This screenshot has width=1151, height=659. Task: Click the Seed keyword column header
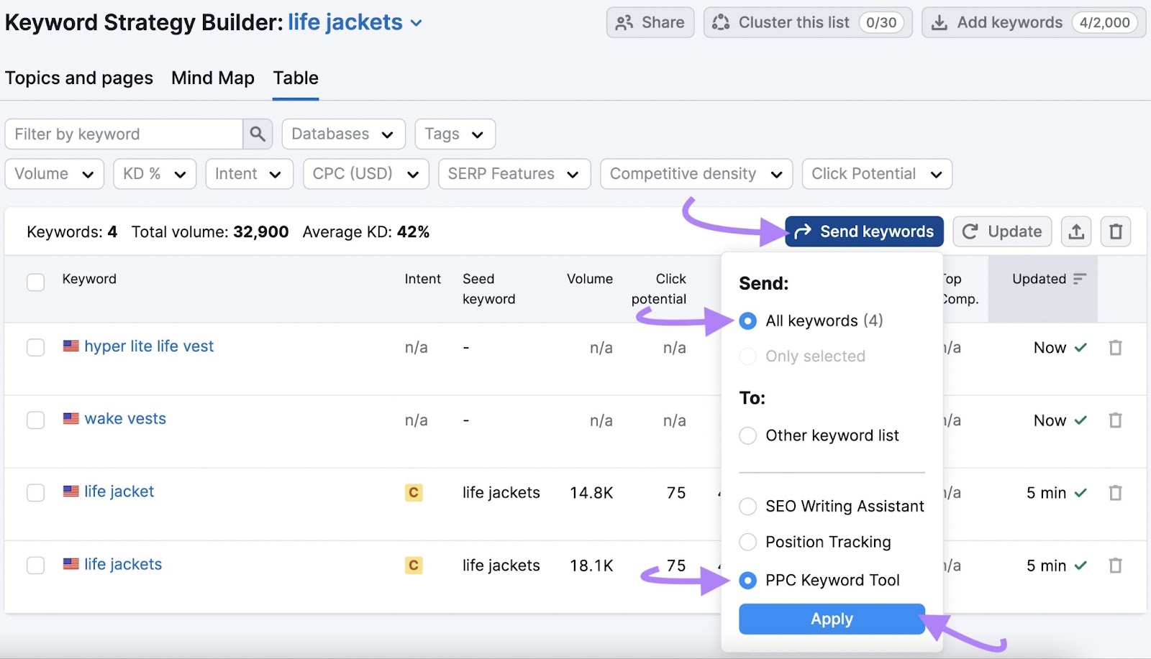tap(489, 289)
